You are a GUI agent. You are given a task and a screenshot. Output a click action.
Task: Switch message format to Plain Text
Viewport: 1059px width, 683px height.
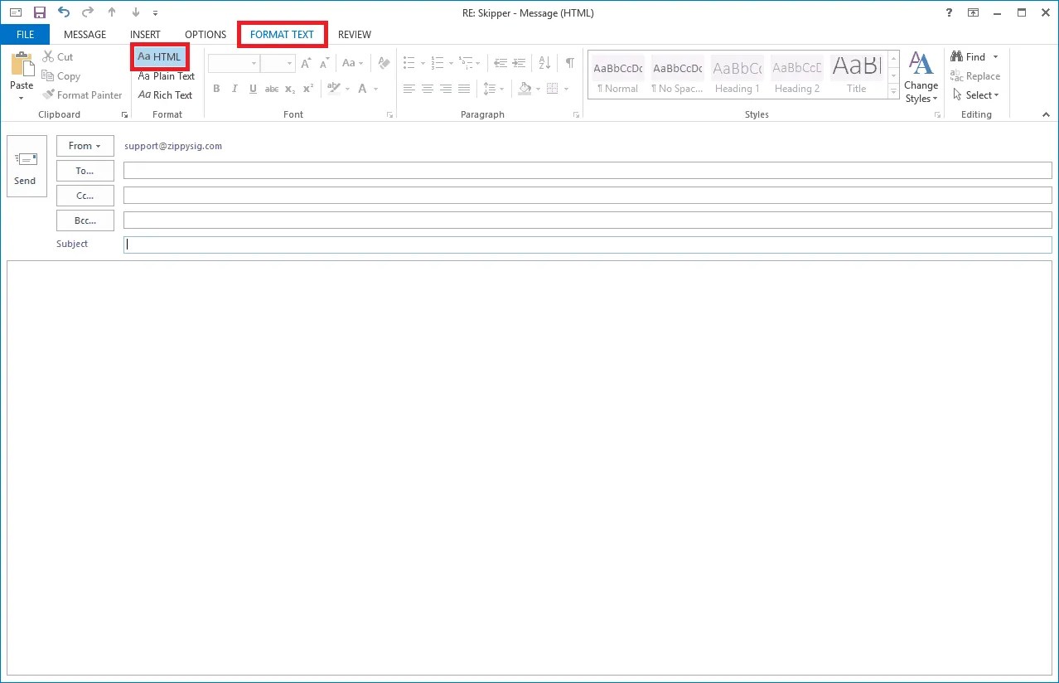pyautogui.click(x=165, y=75)
